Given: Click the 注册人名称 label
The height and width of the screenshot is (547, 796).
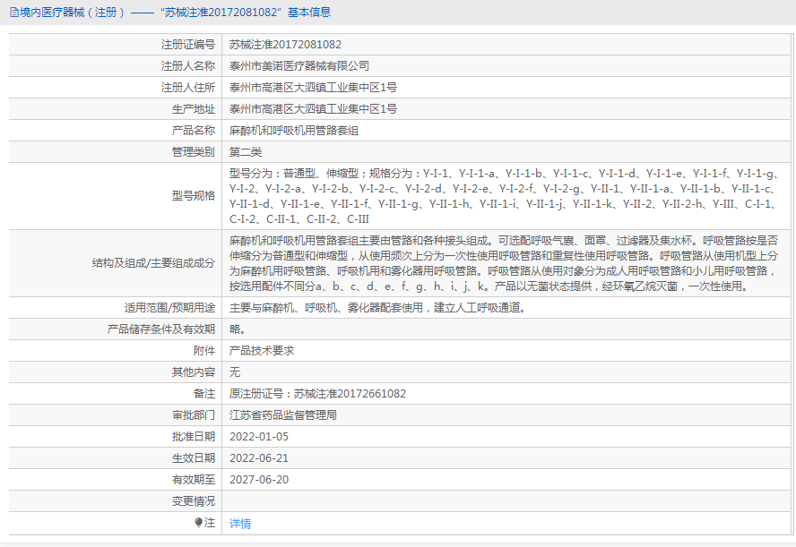Looking at the screenshot, I should tap(188, 66).
